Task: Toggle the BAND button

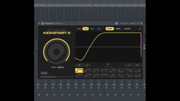Action: [44, 73]
